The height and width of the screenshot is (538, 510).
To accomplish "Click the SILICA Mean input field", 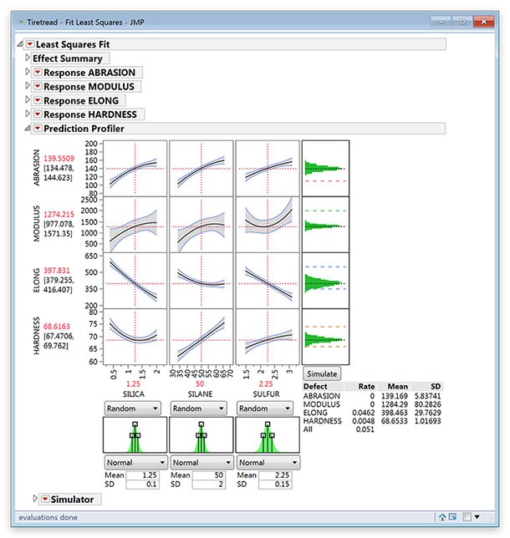I will point(142,475).
